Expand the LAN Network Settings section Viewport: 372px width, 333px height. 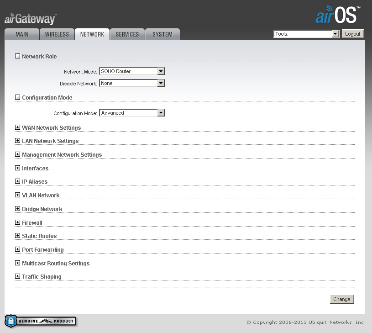(x=17, y=141)
